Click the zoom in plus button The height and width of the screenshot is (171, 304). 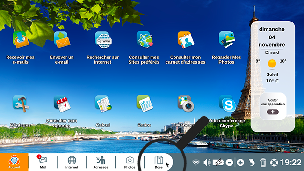[x=240, y=163]
